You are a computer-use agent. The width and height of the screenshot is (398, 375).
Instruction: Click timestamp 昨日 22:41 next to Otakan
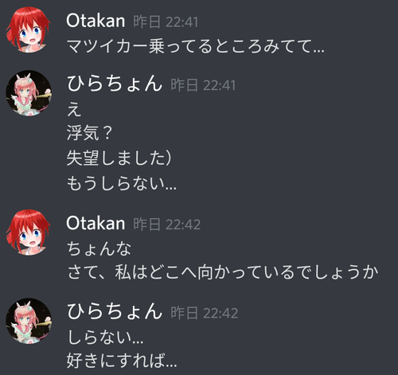pyautogui.click(x=166, y=21)
